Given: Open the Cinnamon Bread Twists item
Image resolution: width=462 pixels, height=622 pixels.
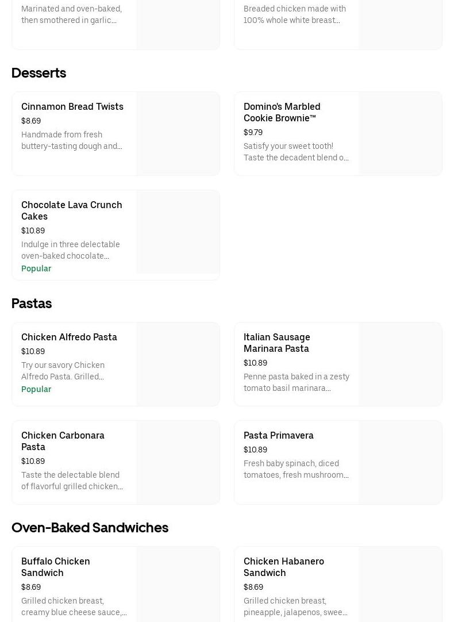Looking at the screenshot, I should click(x=72, y=107).
